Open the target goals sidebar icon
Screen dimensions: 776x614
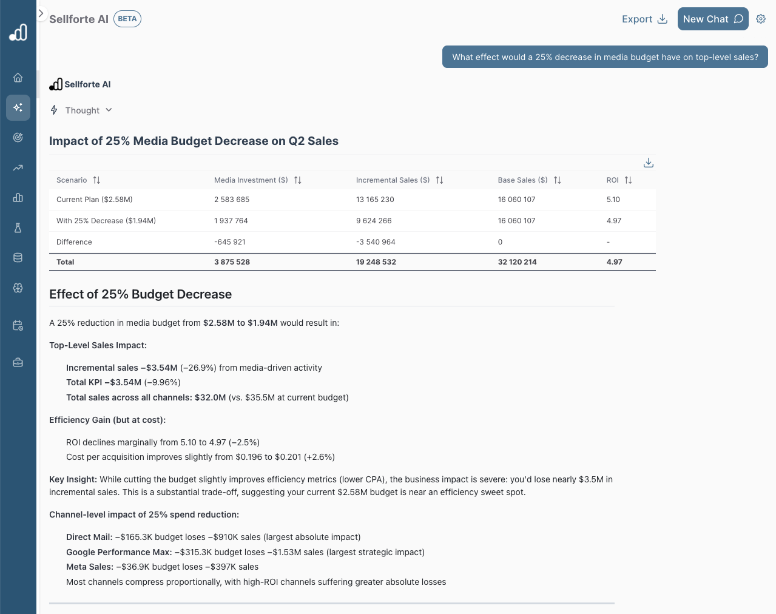pyautogui.click(x=18, y=137)
